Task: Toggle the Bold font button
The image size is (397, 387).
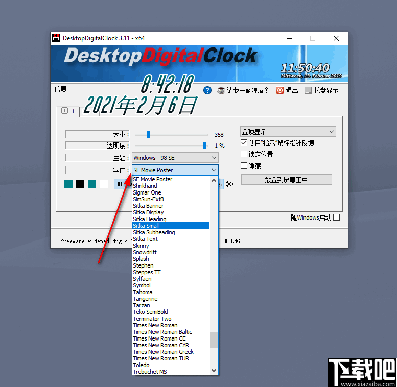Action: (120, 184)
